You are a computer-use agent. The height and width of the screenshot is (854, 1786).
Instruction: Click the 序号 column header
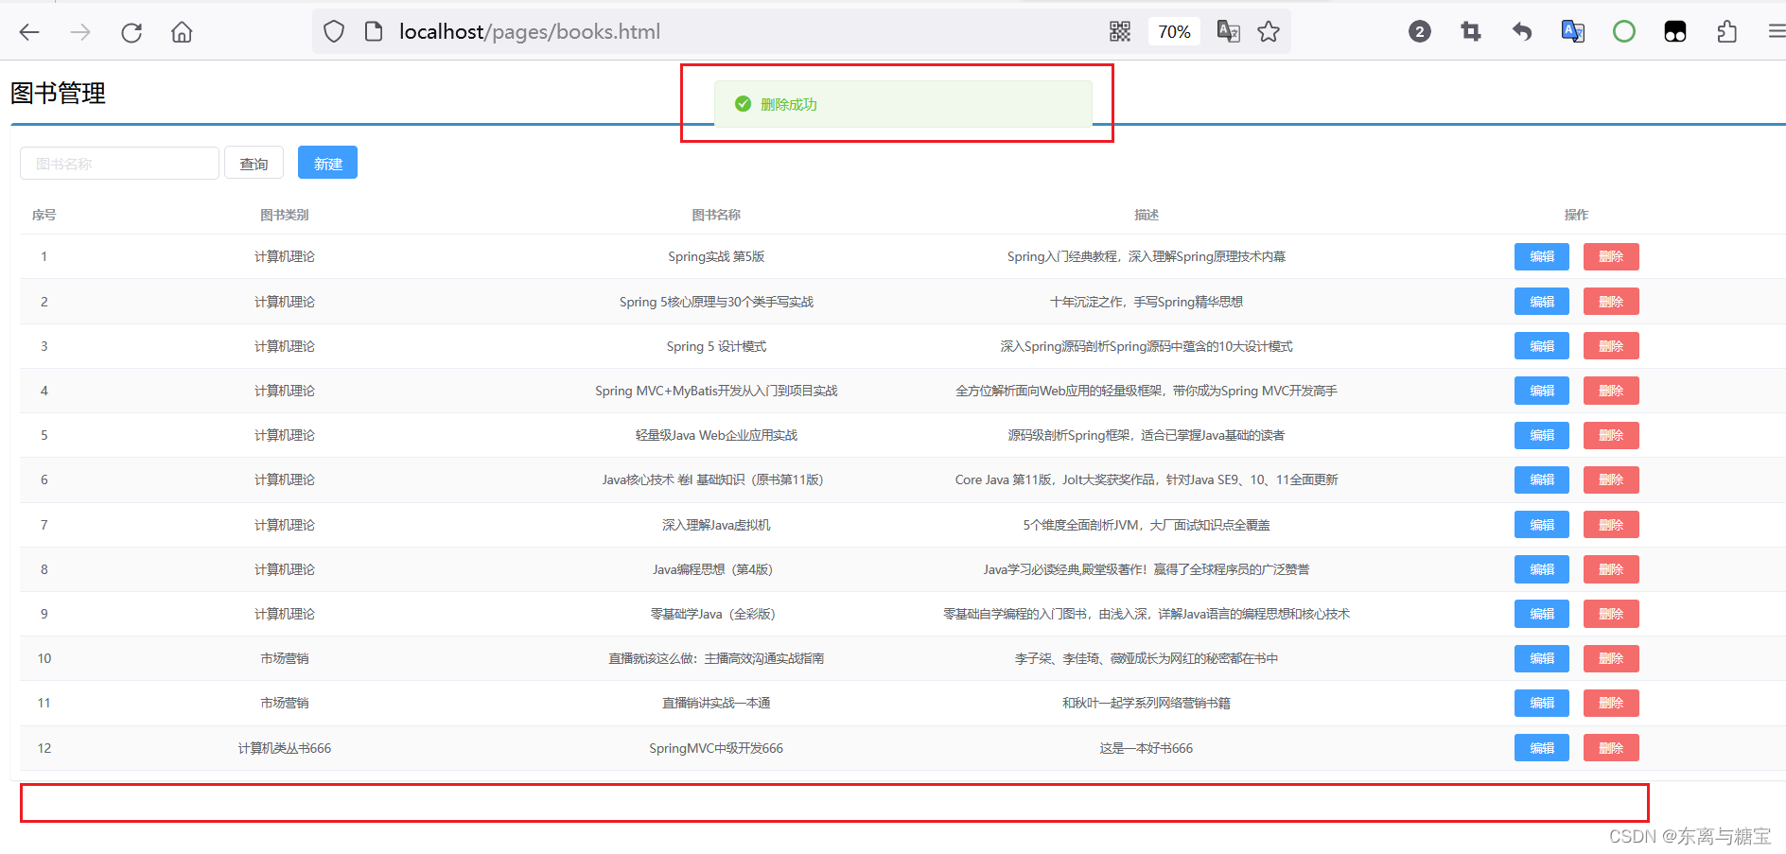coord(44,215)
